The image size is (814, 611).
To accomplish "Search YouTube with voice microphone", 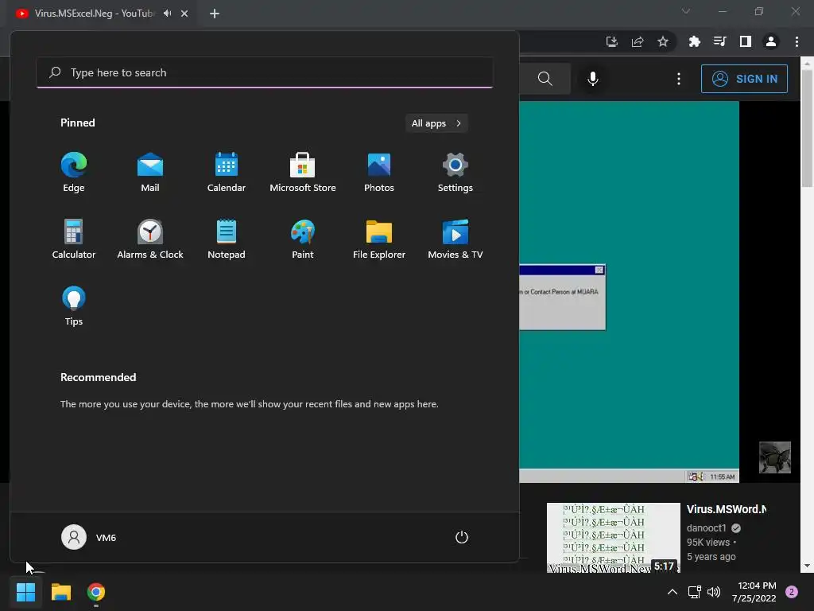I will (x=593, y=79).
